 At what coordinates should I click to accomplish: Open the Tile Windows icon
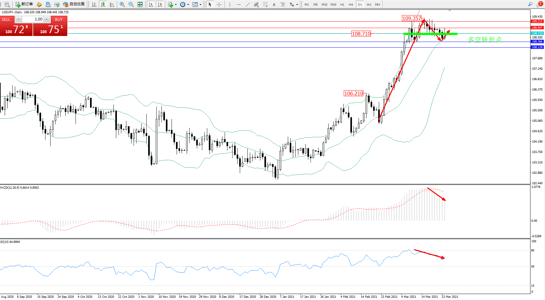coord(140,4)
